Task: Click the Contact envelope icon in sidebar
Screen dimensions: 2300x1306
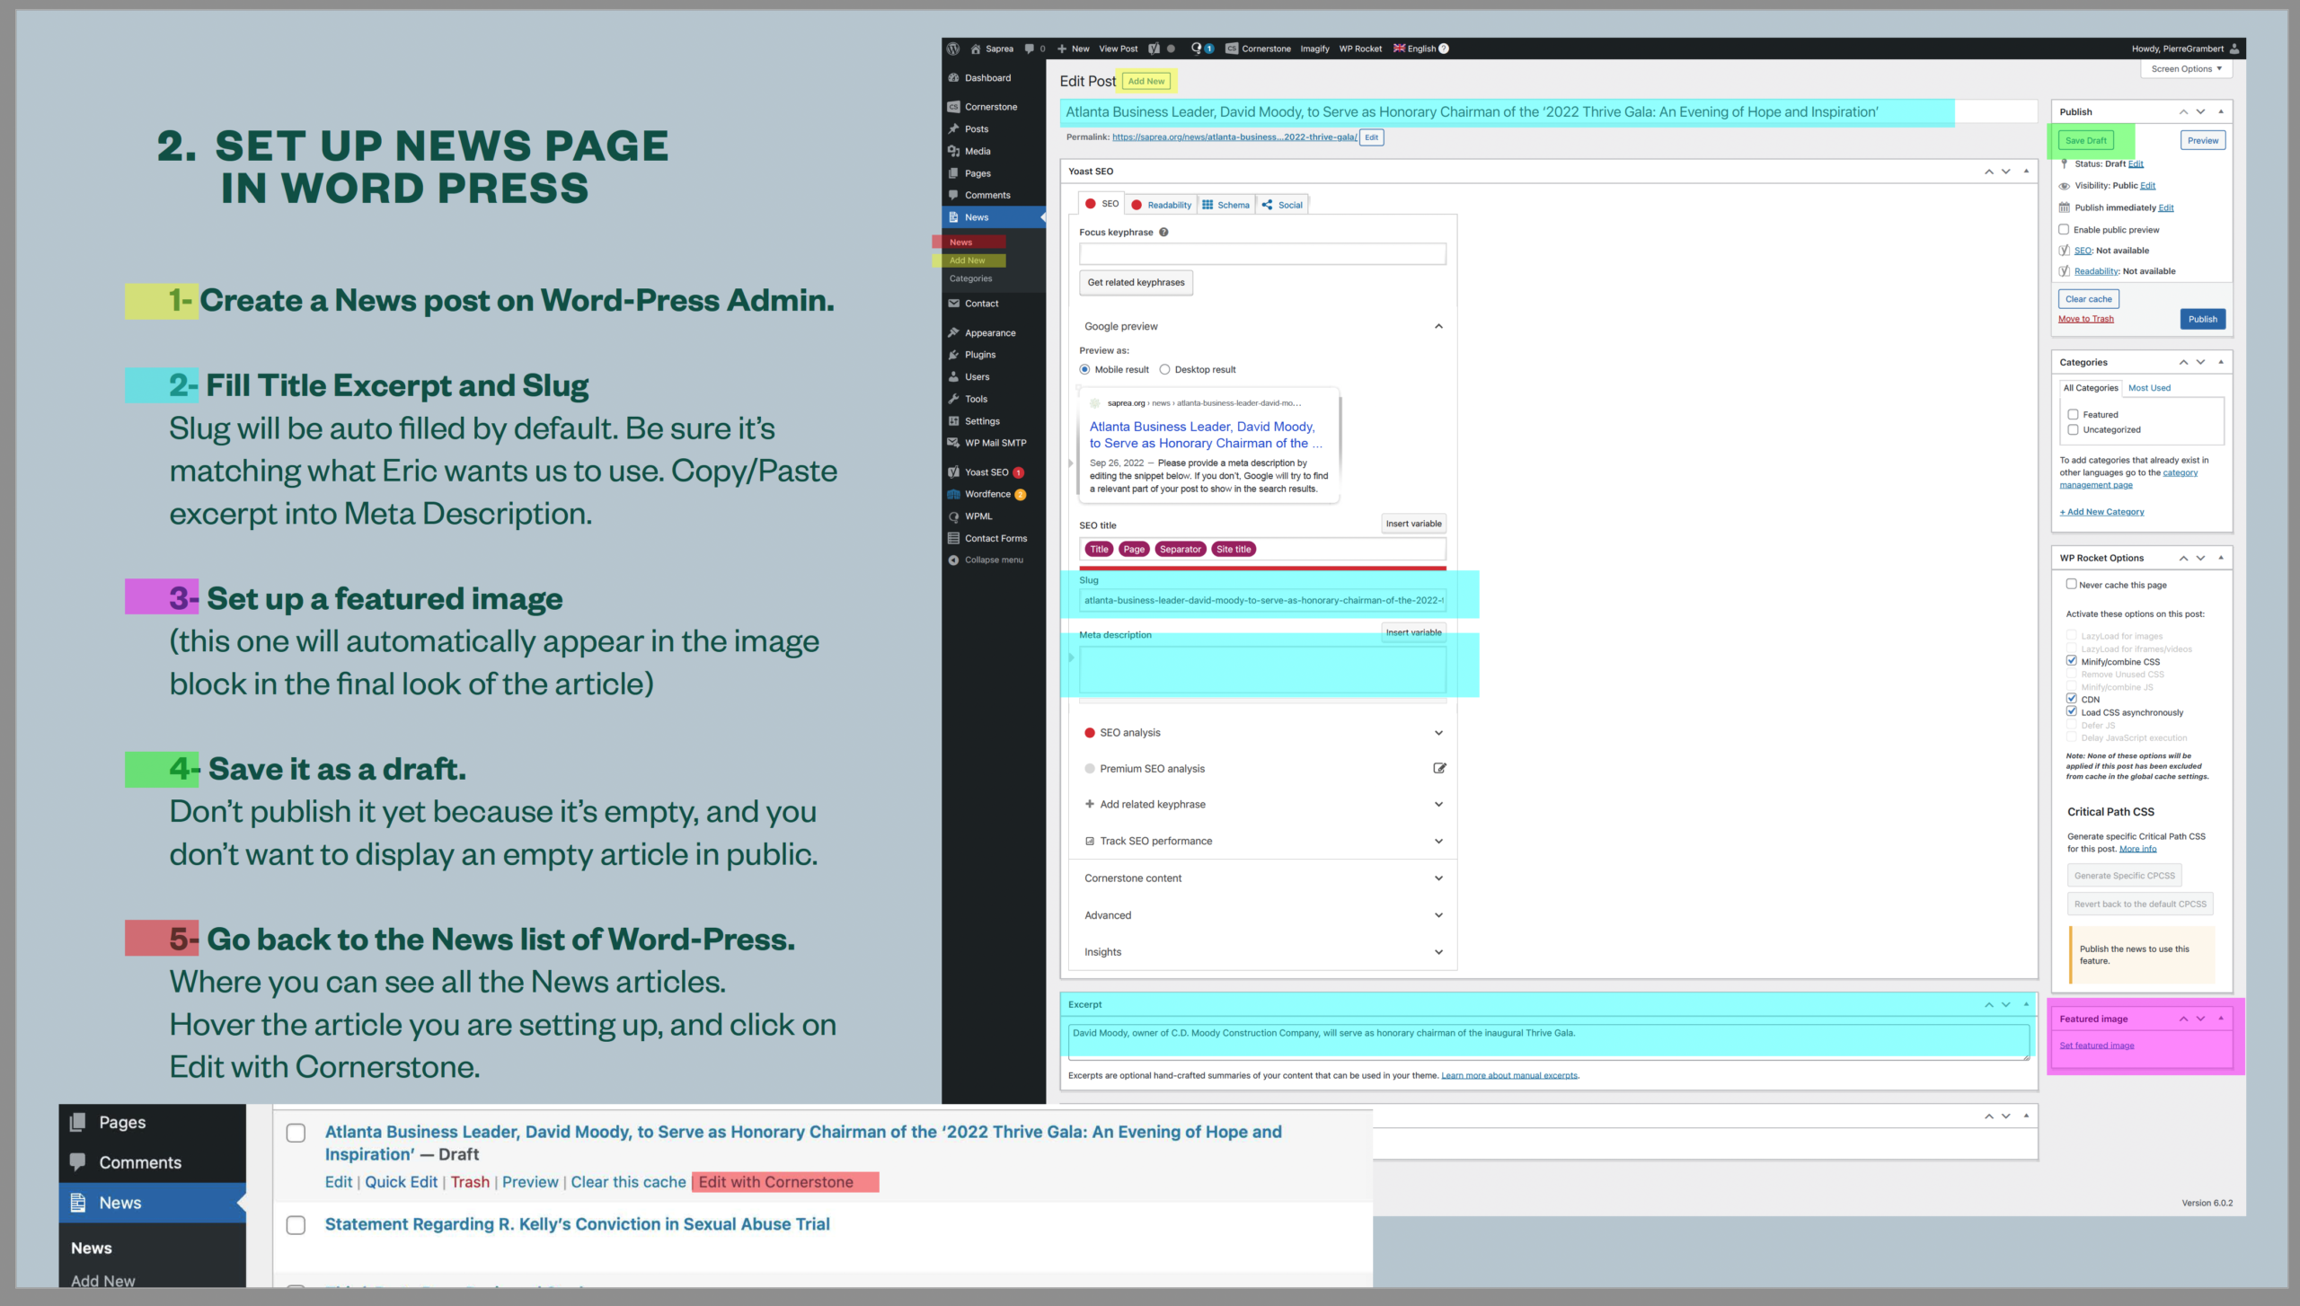Action: (953, 304)
